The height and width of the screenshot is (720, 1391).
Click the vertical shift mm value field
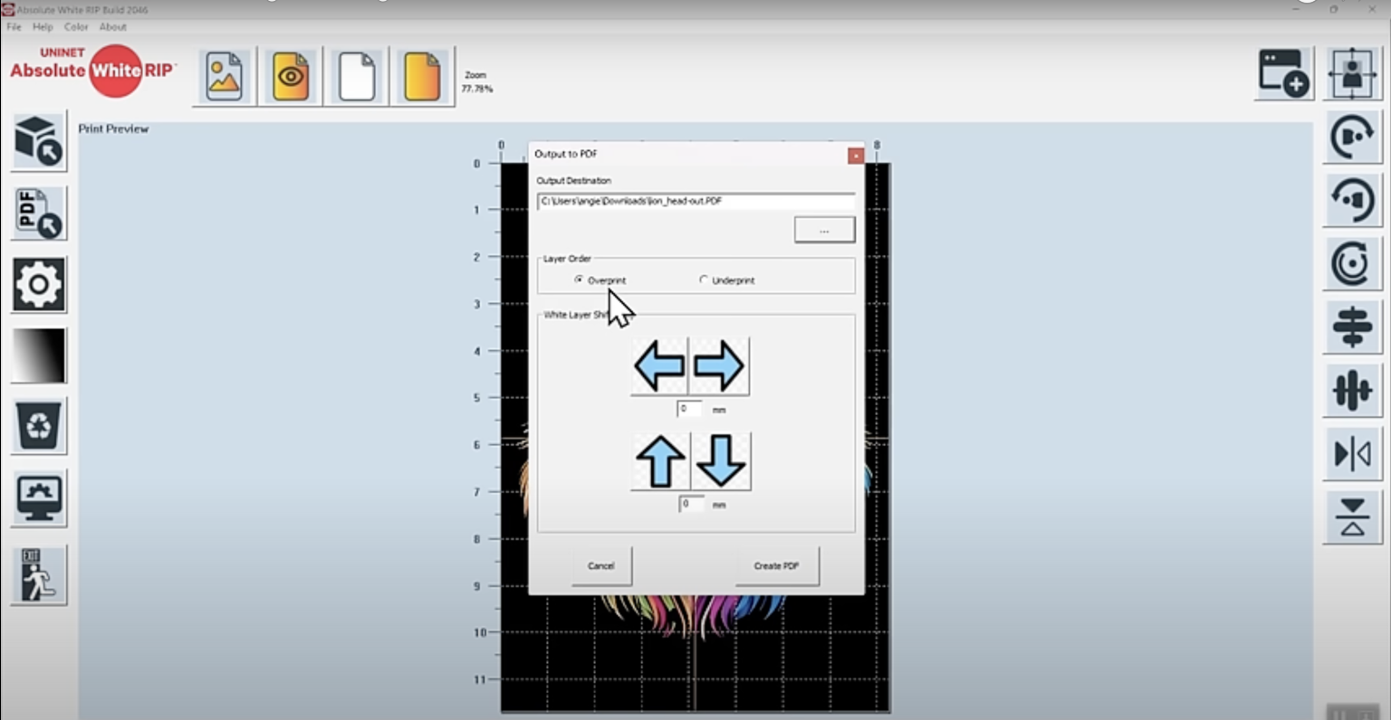[691, 504]
